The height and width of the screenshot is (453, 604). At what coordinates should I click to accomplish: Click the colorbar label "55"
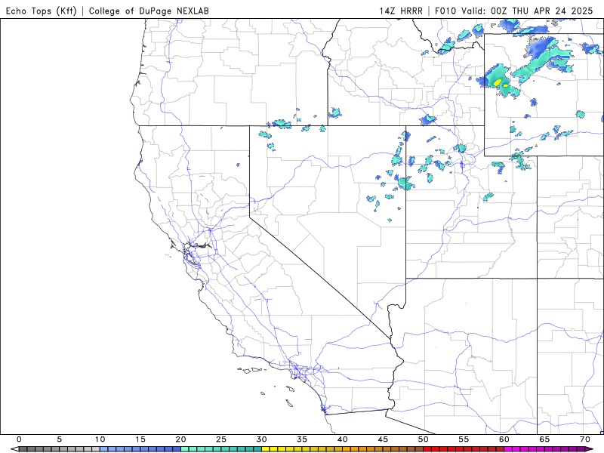click(x=464, y=439)
